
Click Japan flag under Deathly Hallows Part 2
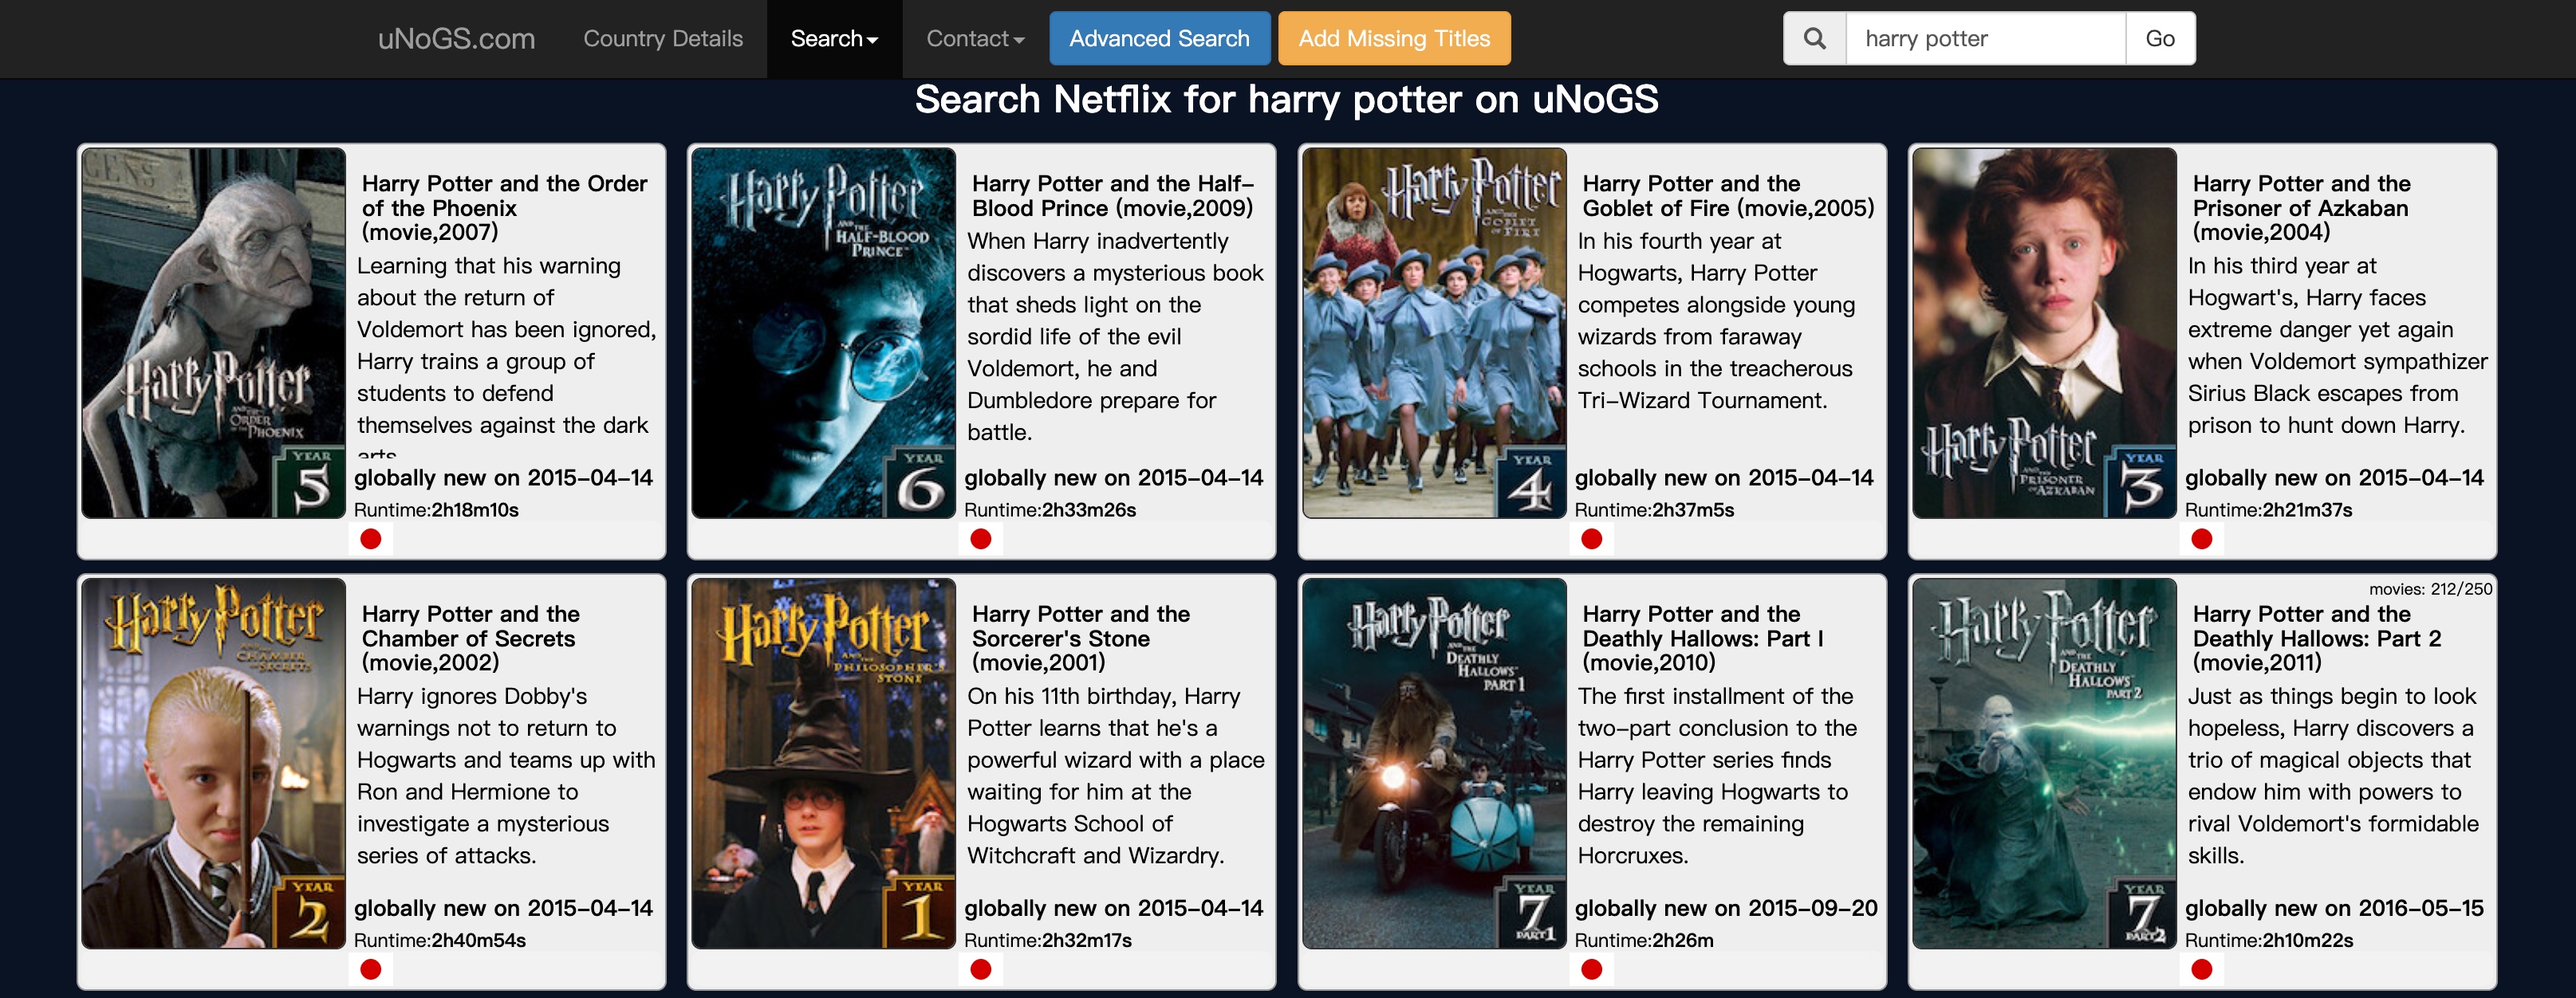(2202, 969)
